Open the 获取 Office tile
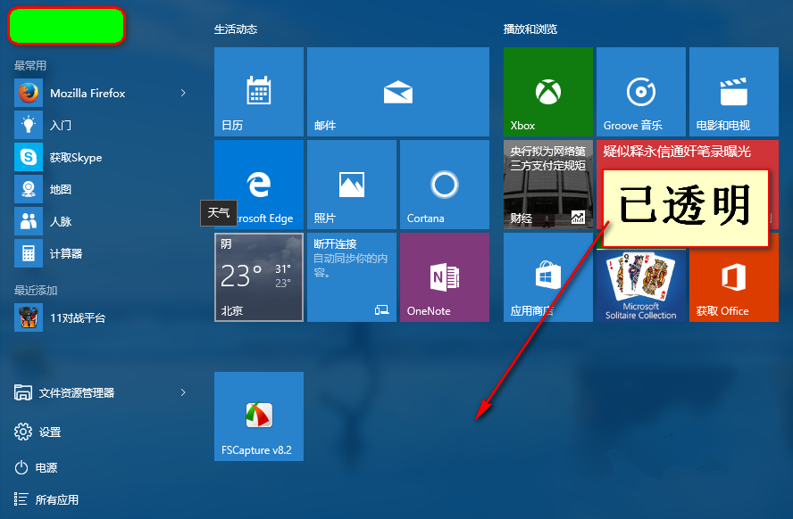 [x=734, y=285]
